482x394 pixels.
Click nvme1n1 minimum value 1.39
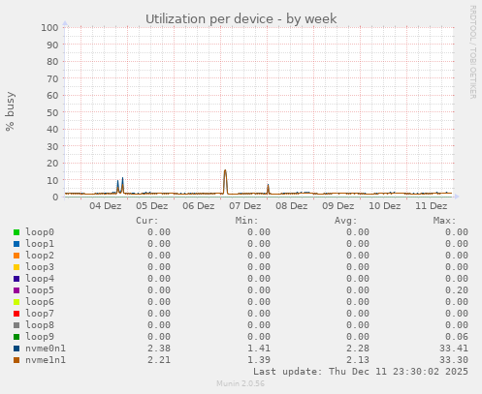tap(259, 360)
